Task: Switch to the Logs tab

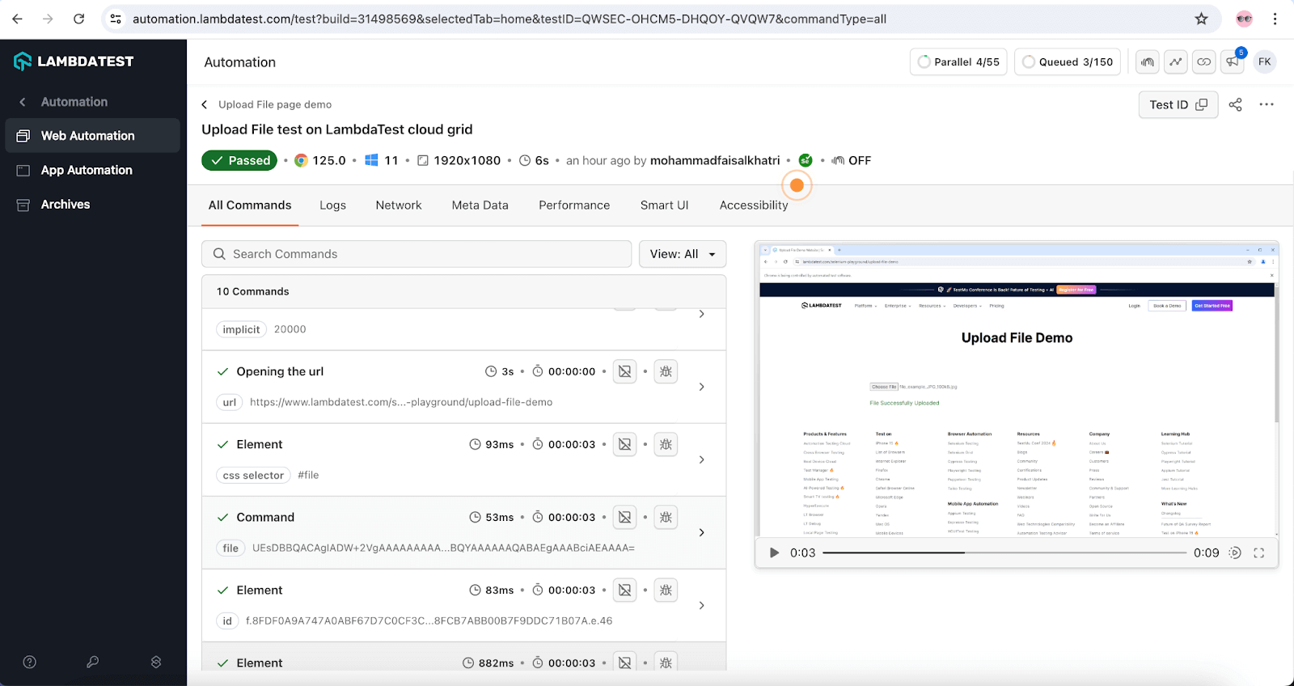Action: tap(332, 205)
